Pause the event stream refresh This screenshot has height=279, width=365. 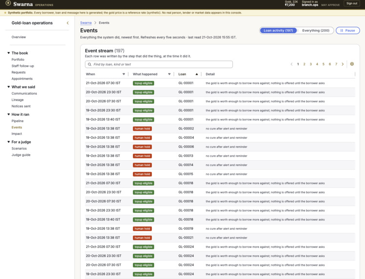(x=348, y=31)
